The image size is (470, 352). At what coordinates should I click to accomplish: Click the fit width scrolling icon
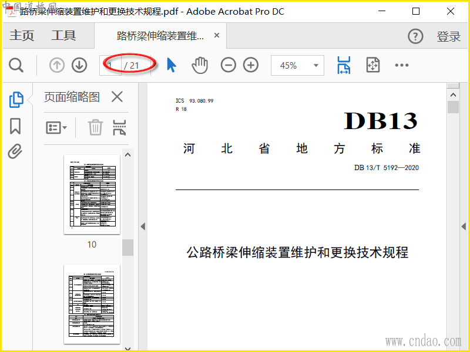pos(344,65)
